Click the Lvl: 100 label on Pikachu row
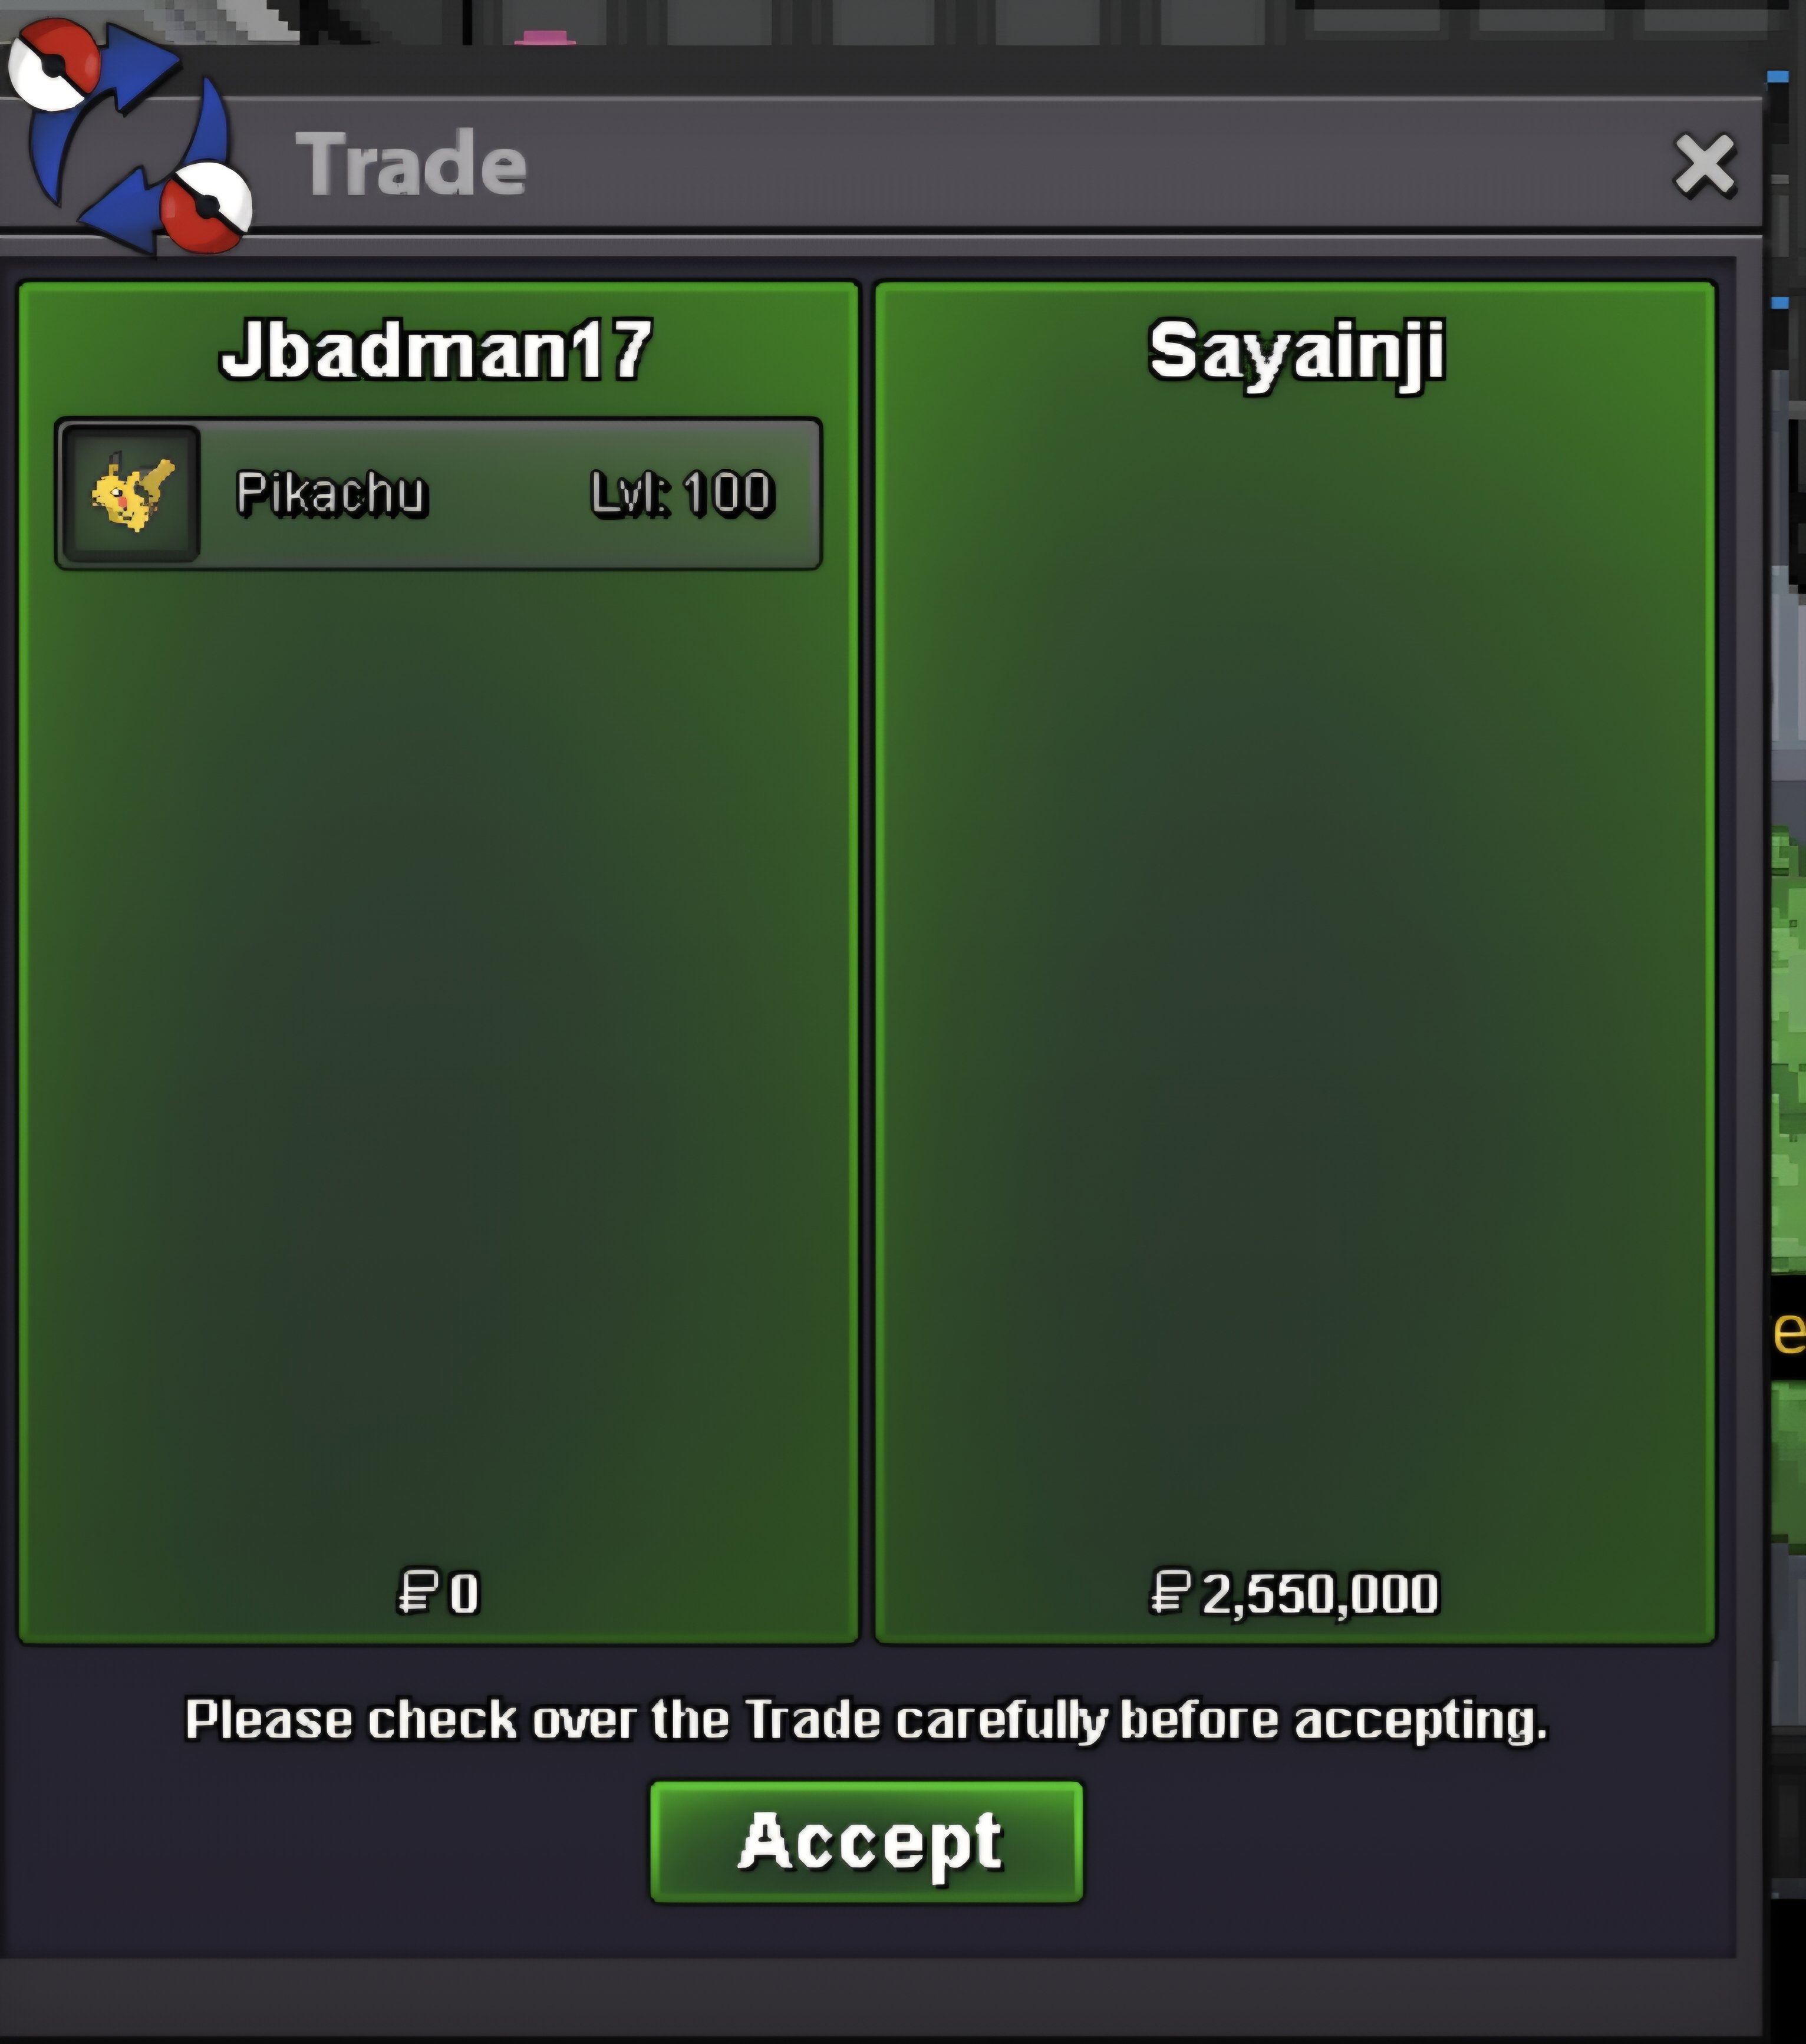The height and width of the screenshot is (2044, 1806). [x=682, y=493]
